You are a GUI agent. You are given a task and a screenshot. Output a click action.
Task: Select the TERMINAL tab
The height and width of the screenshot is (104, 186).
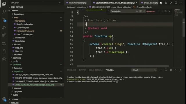point(110,70)
